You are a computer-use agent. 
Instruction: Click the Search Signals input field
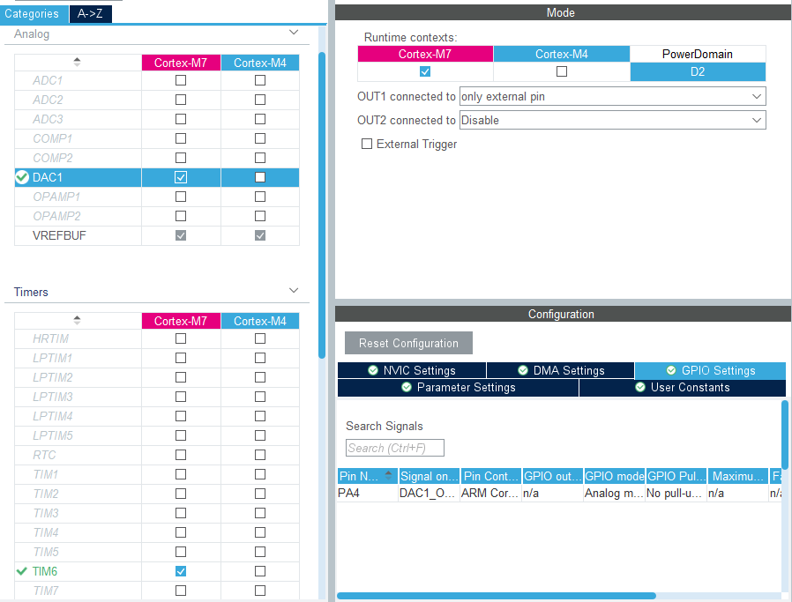click(x=395, y=448)
